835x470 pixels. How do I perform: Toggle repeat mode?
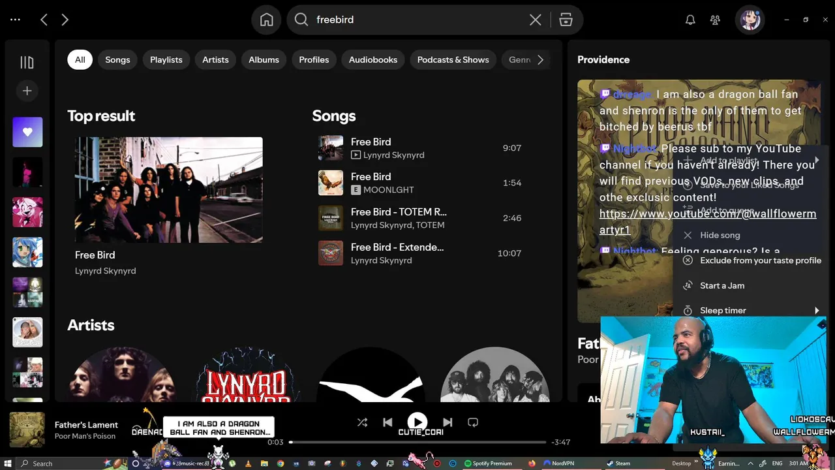tap(473, 422)
